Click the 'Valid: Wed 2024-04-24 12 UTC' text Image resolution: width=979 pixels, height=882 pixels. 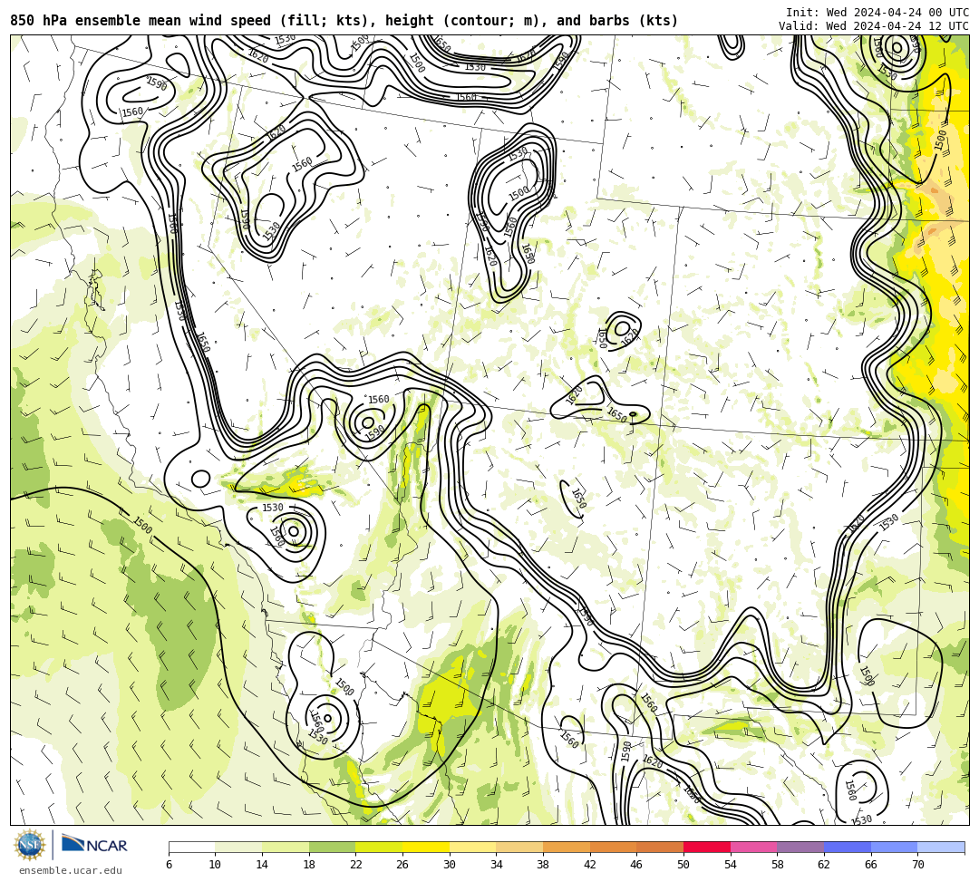tap(874, 26)
